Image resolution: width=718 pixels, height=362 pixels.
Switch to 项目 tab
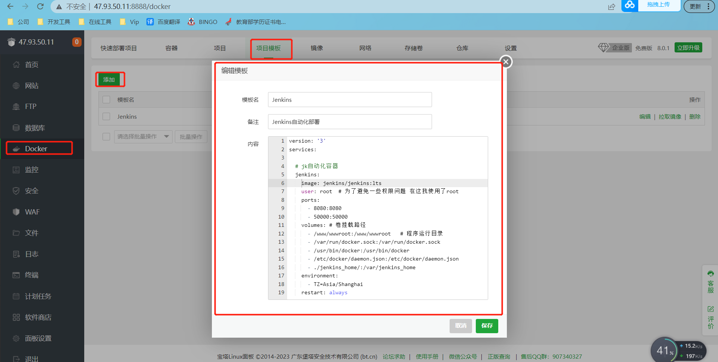[220, 48]
